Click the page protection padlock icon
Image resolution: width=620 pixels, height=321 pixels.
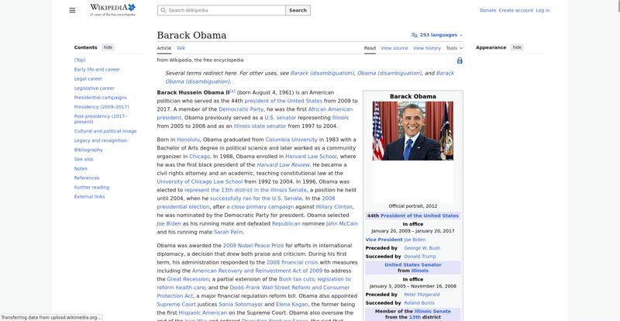pos(460,60)
